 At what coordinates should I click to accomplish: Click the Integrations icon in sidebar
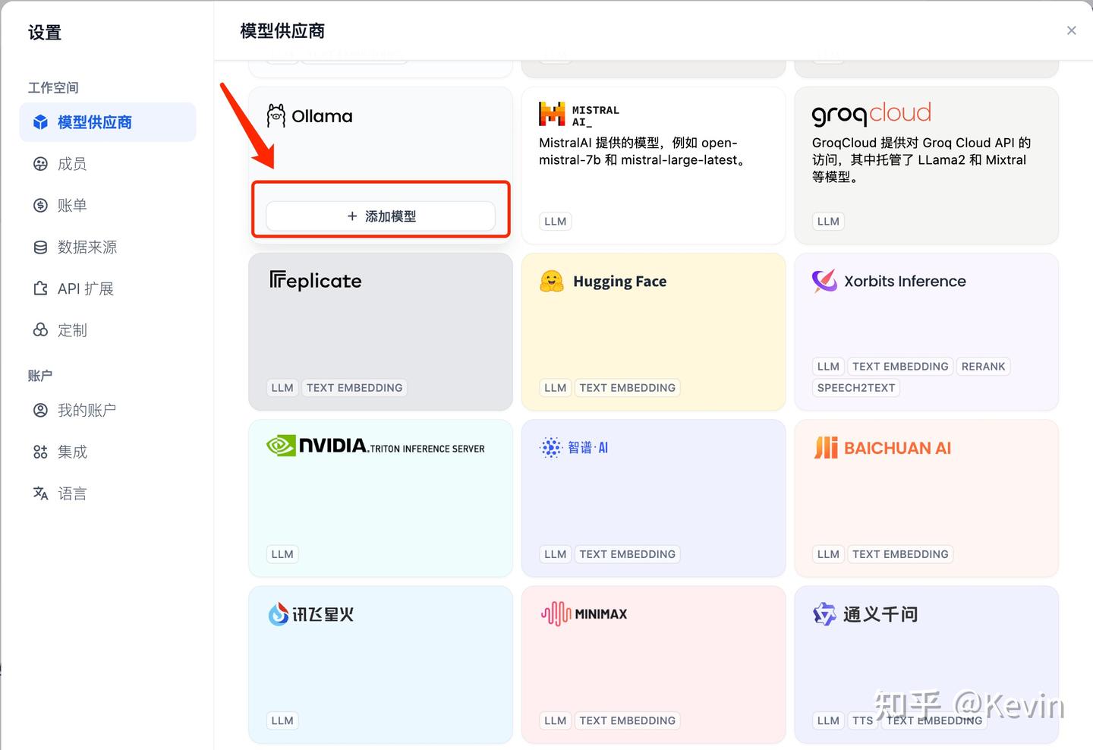pos(40,452)
